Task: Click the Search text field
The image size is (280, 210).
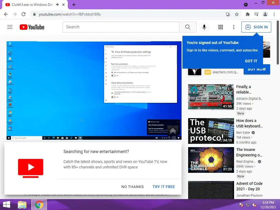Action: tap(121, 27)
